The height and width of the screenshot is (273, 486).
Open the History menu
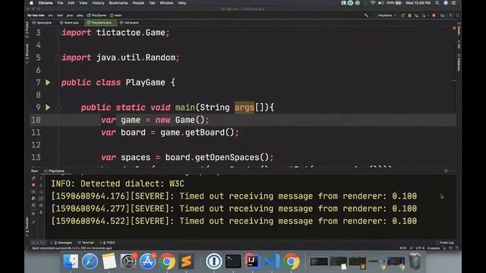[x=98, y=3]
